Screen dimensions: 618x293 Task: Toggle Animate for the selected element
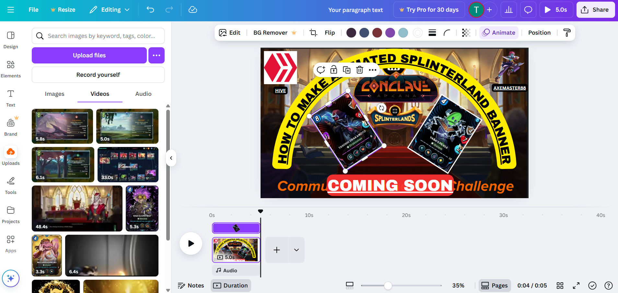coord(499,33)
